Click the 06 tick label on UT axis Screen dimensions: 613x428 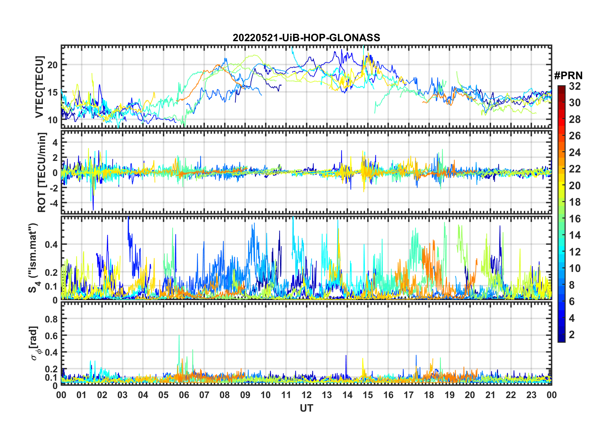click(x=184, y=395)
